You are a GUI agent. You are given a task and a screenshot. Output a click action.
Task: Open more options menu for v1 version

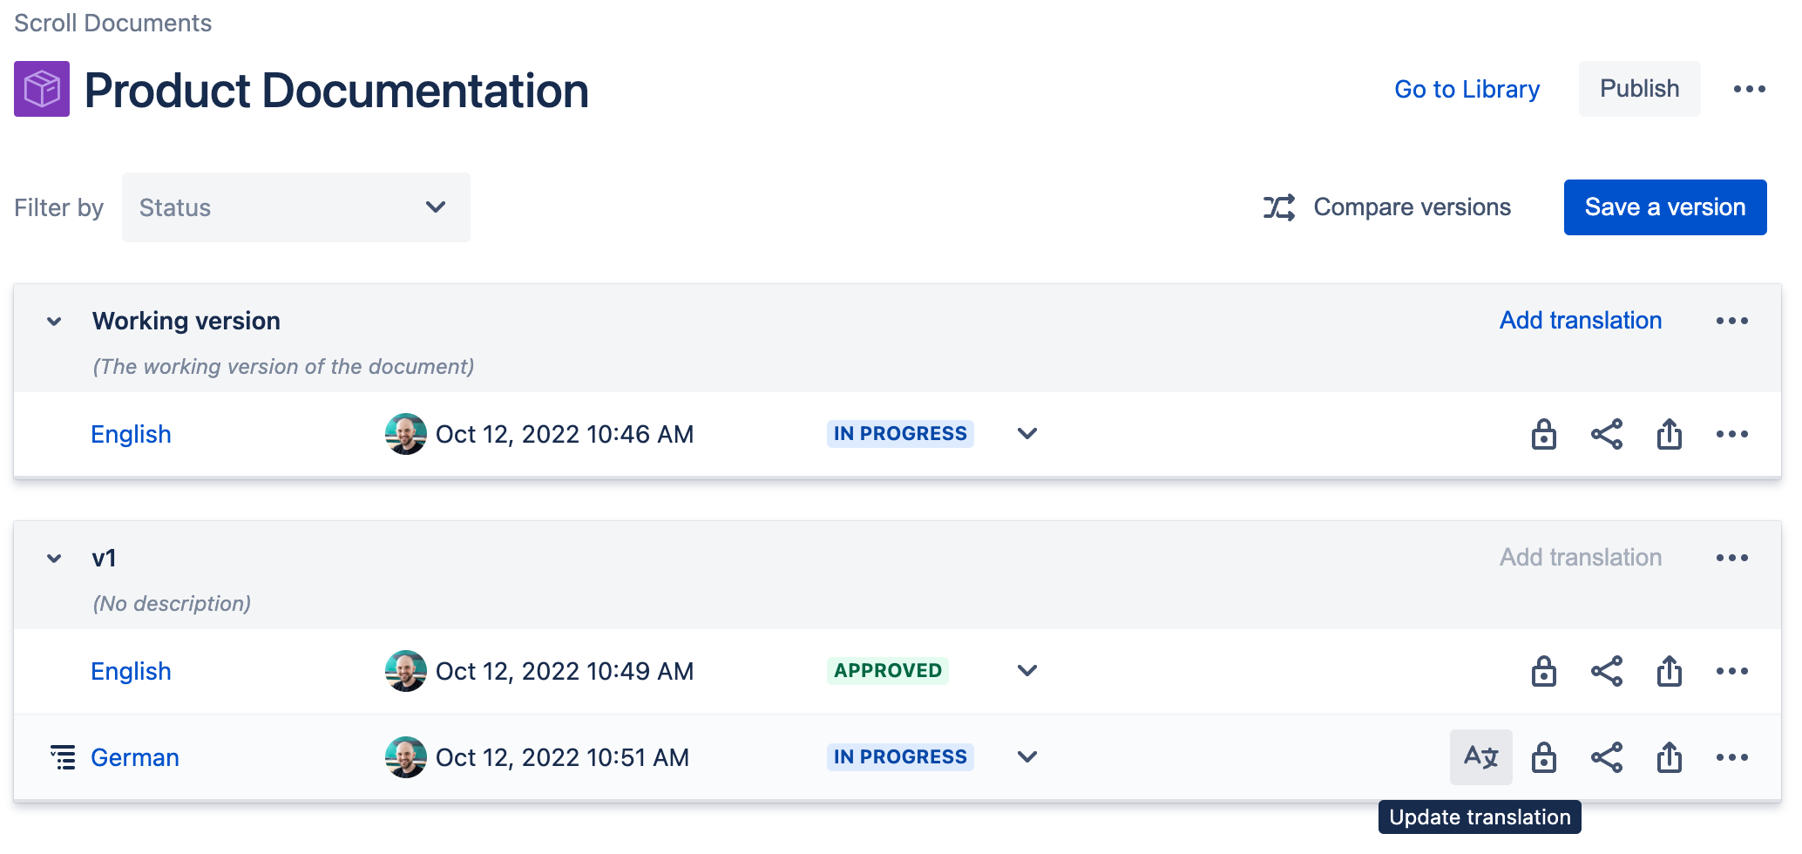tap(1731, 558)
